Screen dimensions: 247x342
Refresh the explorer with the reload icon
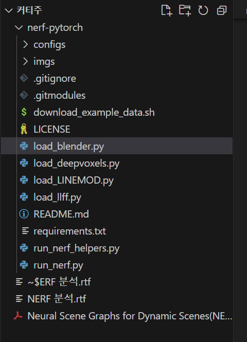click(203, 10)
